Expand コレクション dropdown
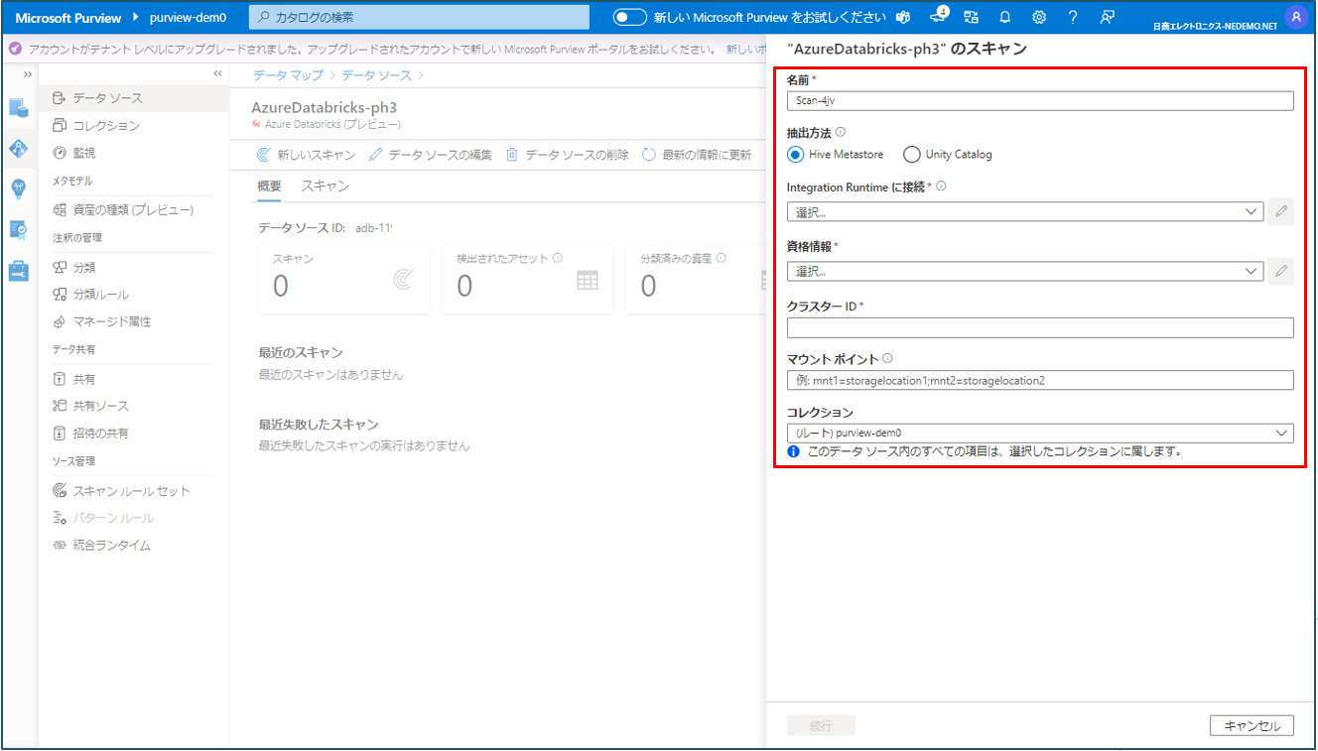 [1039, 433]
